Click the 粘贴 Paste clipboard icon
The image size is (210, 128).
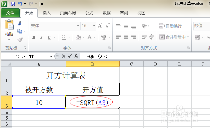coord(9,24)
